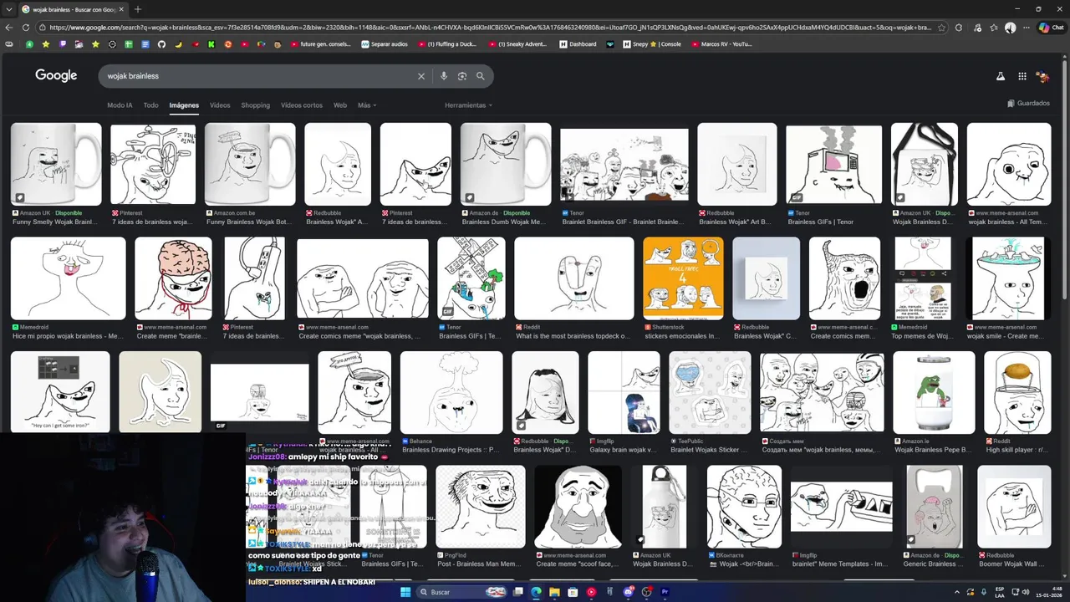1070x602 pixels.
Task: Open Task View on taskbar
Action: (517, 592)
